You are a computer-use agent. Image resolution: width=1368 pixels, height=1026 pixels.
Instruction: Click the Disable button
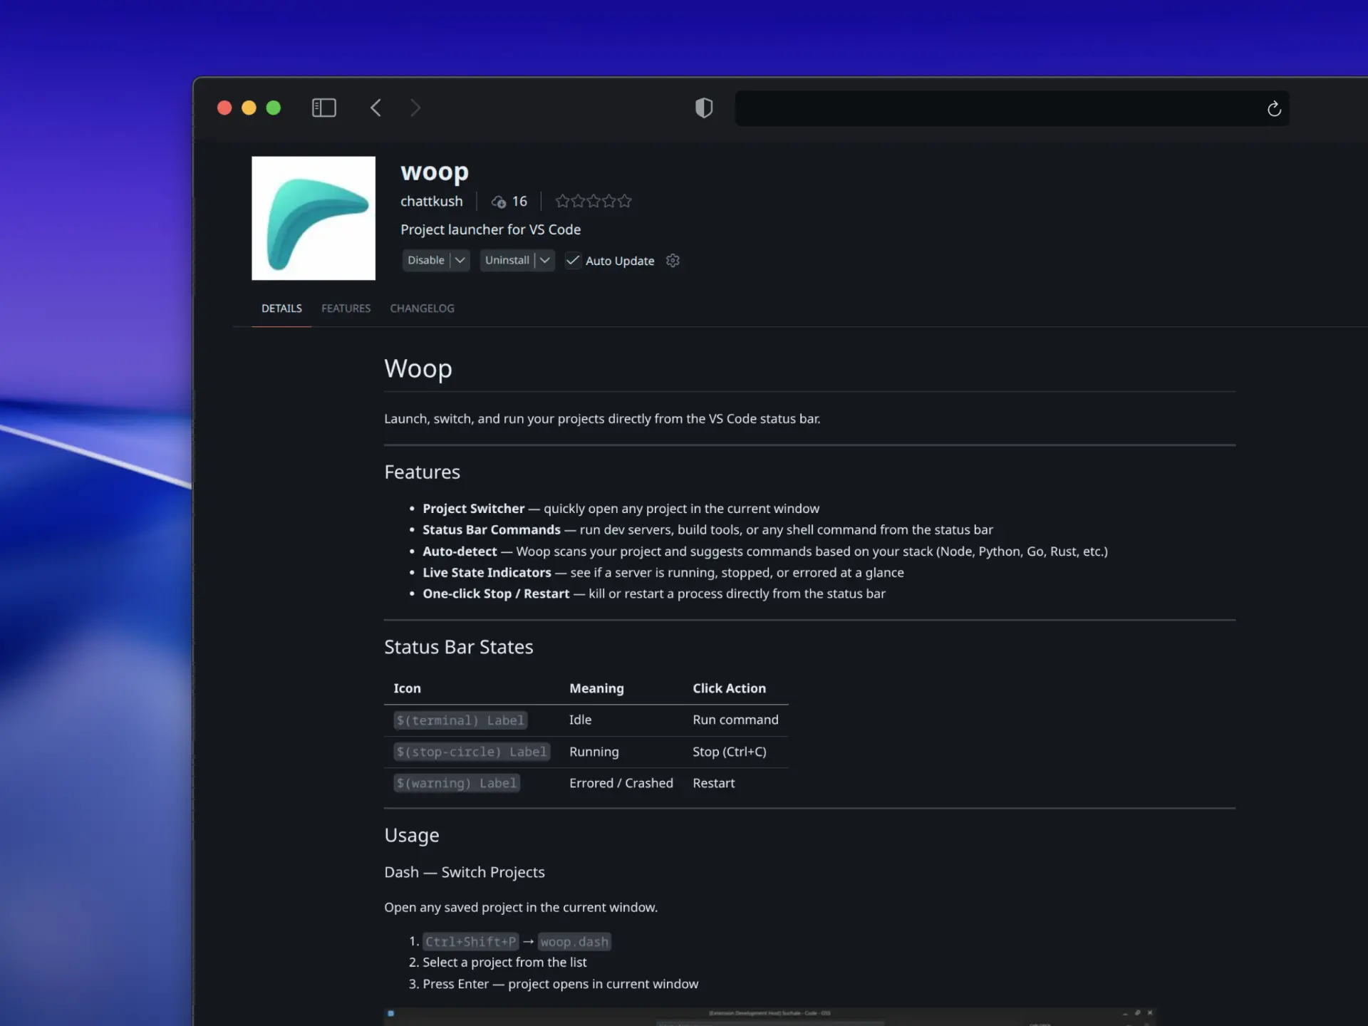(426, 260)
